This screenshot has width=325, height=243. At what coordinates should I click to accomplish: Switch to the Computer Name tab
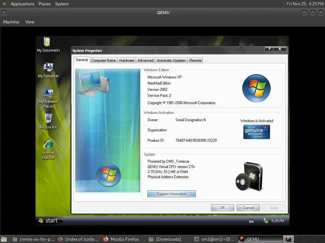[103, 60]
